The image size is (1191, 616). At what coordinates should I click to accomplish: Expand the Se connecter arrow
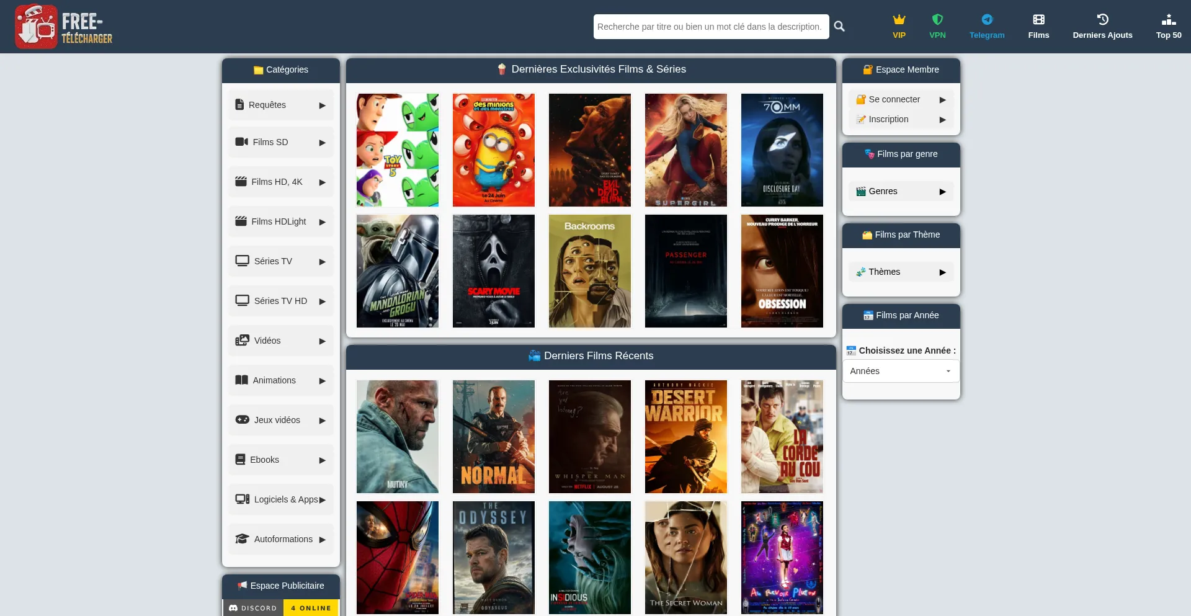(x=943, y=100)
